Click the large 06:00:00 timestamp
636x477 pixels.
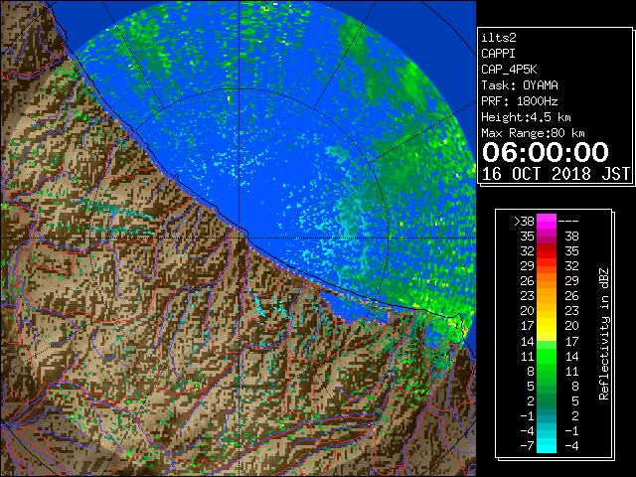point(546,152)
